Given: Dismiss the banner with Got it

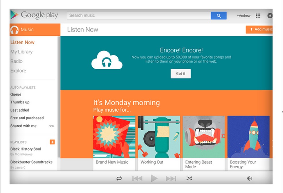Looking at the screenshot, I should (x=180, y=74).
